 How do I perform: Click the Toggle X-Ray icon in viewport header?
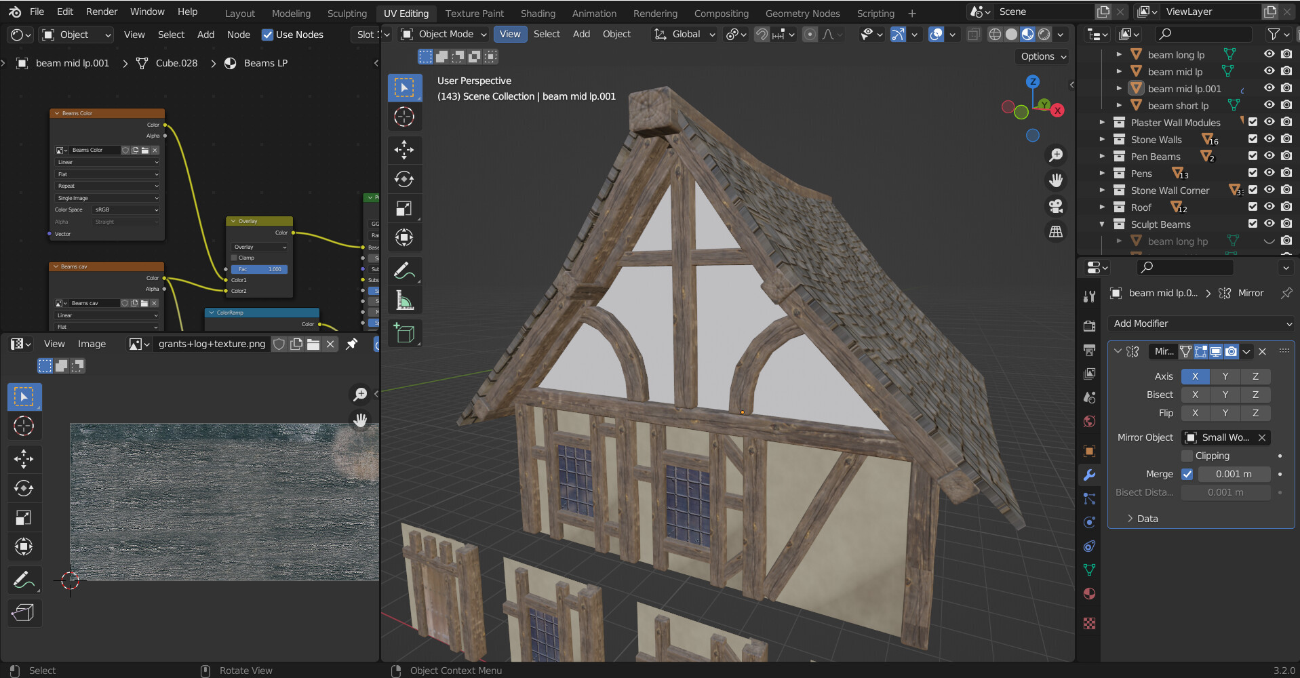coord(974,34)
